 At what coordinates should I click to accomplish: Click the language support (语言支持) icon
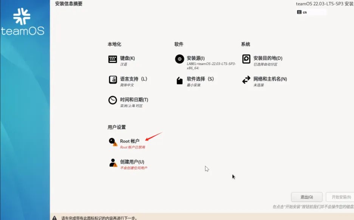(113, 80)
